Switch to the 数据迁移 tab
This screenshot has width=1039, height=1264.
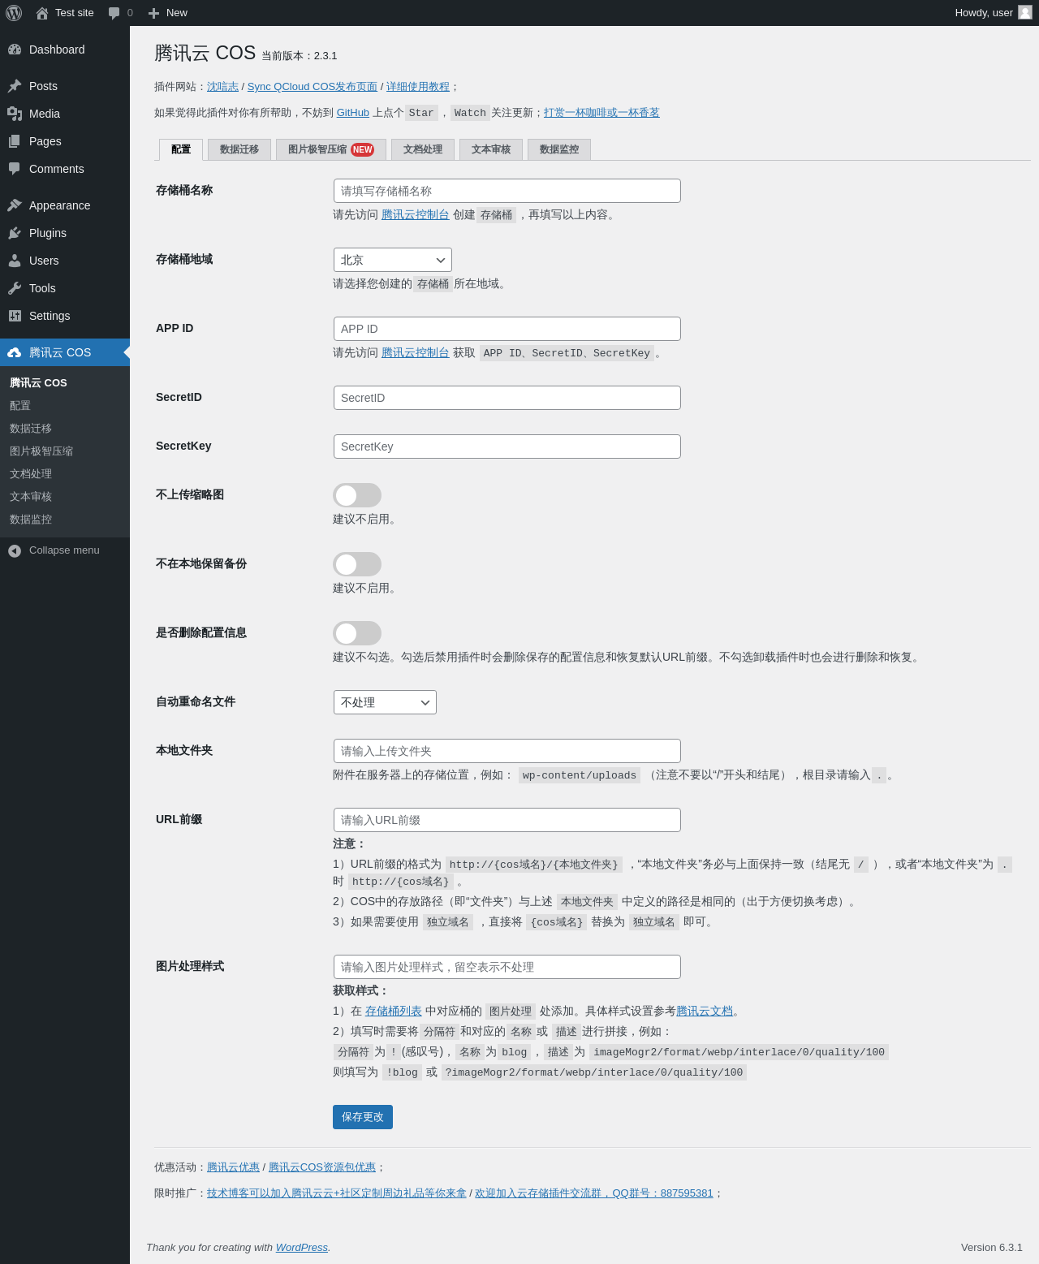[x=239, y=149]
